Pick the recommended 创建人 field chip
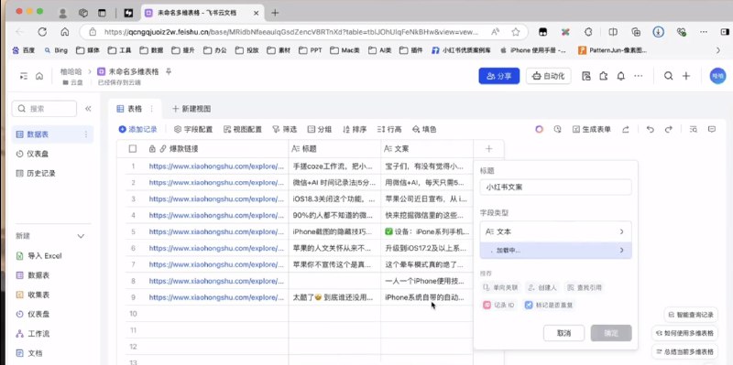Viewport: 733px width, 365px height. pos(542,287)
